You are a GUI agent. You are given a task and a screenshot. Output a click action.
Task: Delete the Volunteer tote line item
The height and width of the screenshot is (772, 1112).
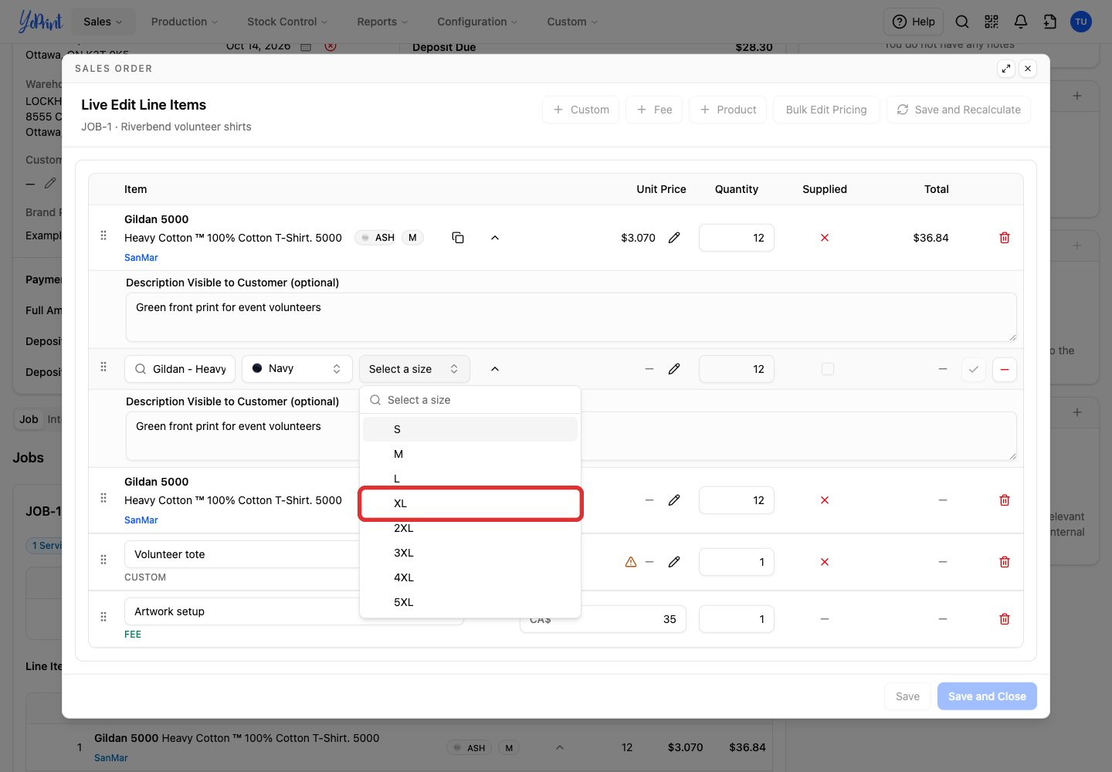coord(1005,562)
